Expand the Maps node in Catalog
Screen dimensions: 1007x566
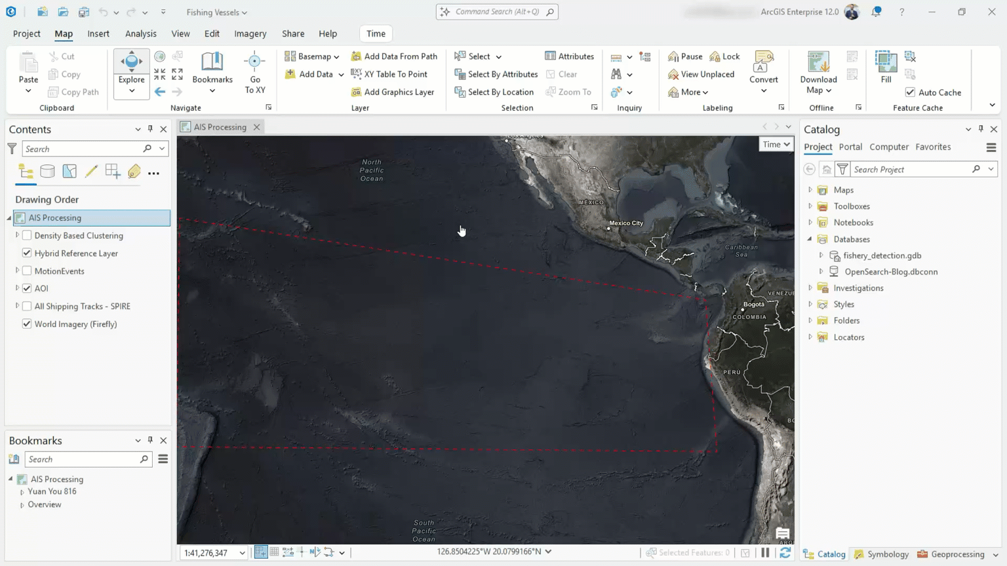(x=810, y=190)
